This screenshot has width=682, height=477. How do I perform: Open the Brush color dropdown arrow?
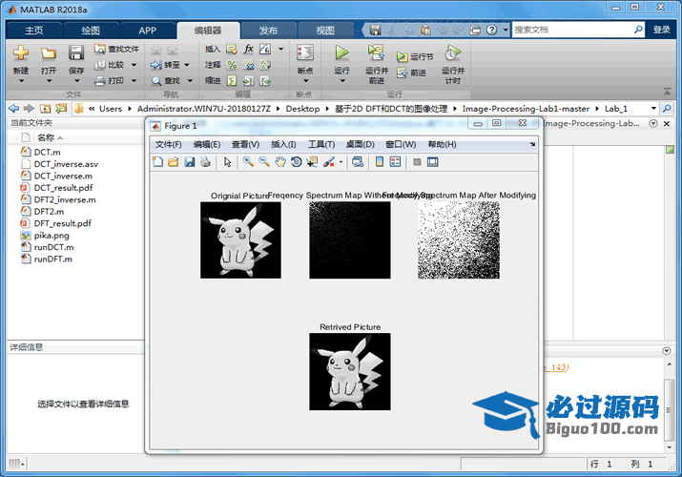(x=341, y=162)
